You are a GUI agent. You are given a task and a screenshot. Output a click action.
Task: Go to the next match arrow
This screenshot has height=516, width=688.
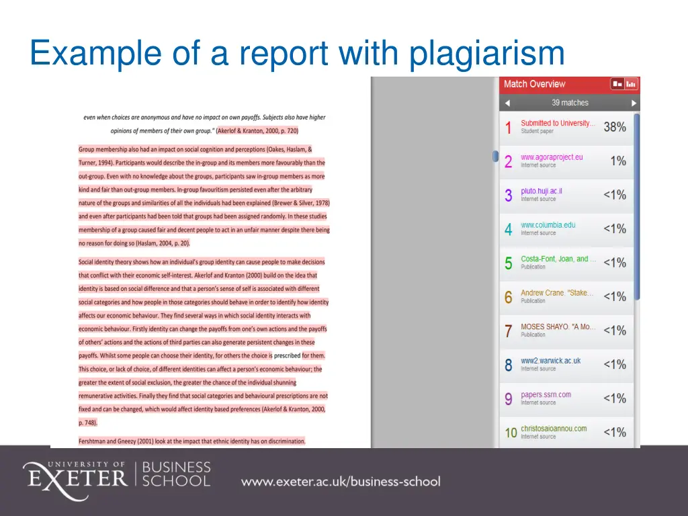634,103
